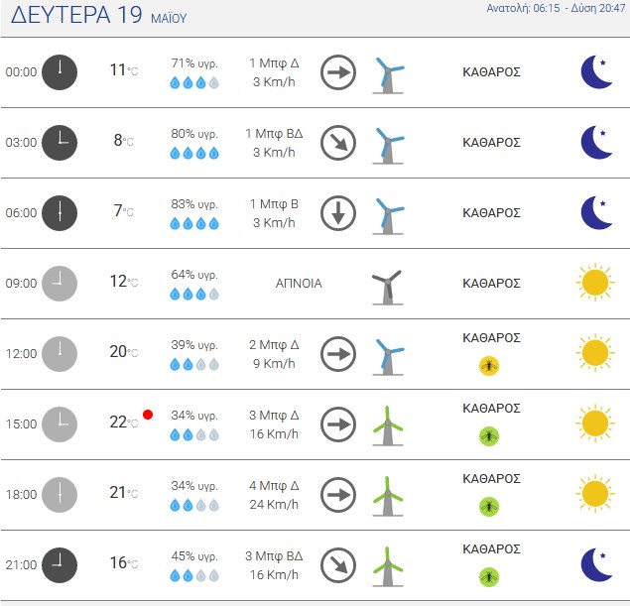Click the ΑΠΝΟΙΑ wind label
The height and width of the screenshot is (606, 630).
[299, 284]
